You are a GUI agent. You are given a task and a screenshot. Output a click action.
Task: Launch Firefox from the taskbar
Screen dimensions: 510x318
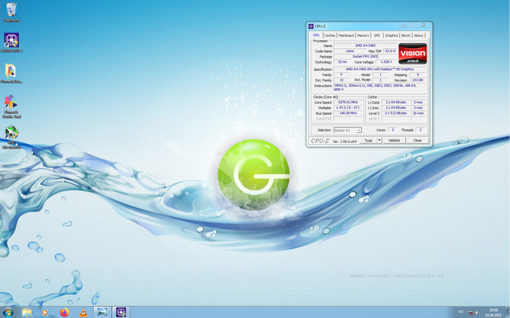64,312
